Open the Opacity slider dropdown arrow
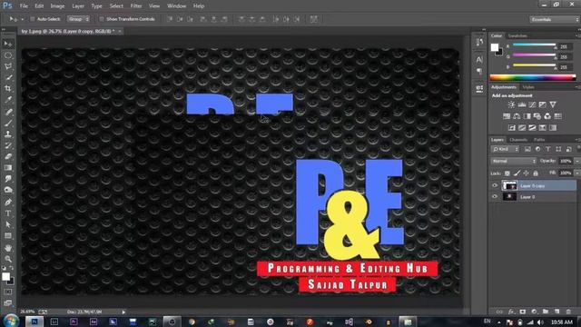The width and height of the screenshot is (581, 327). coord(576,161)
